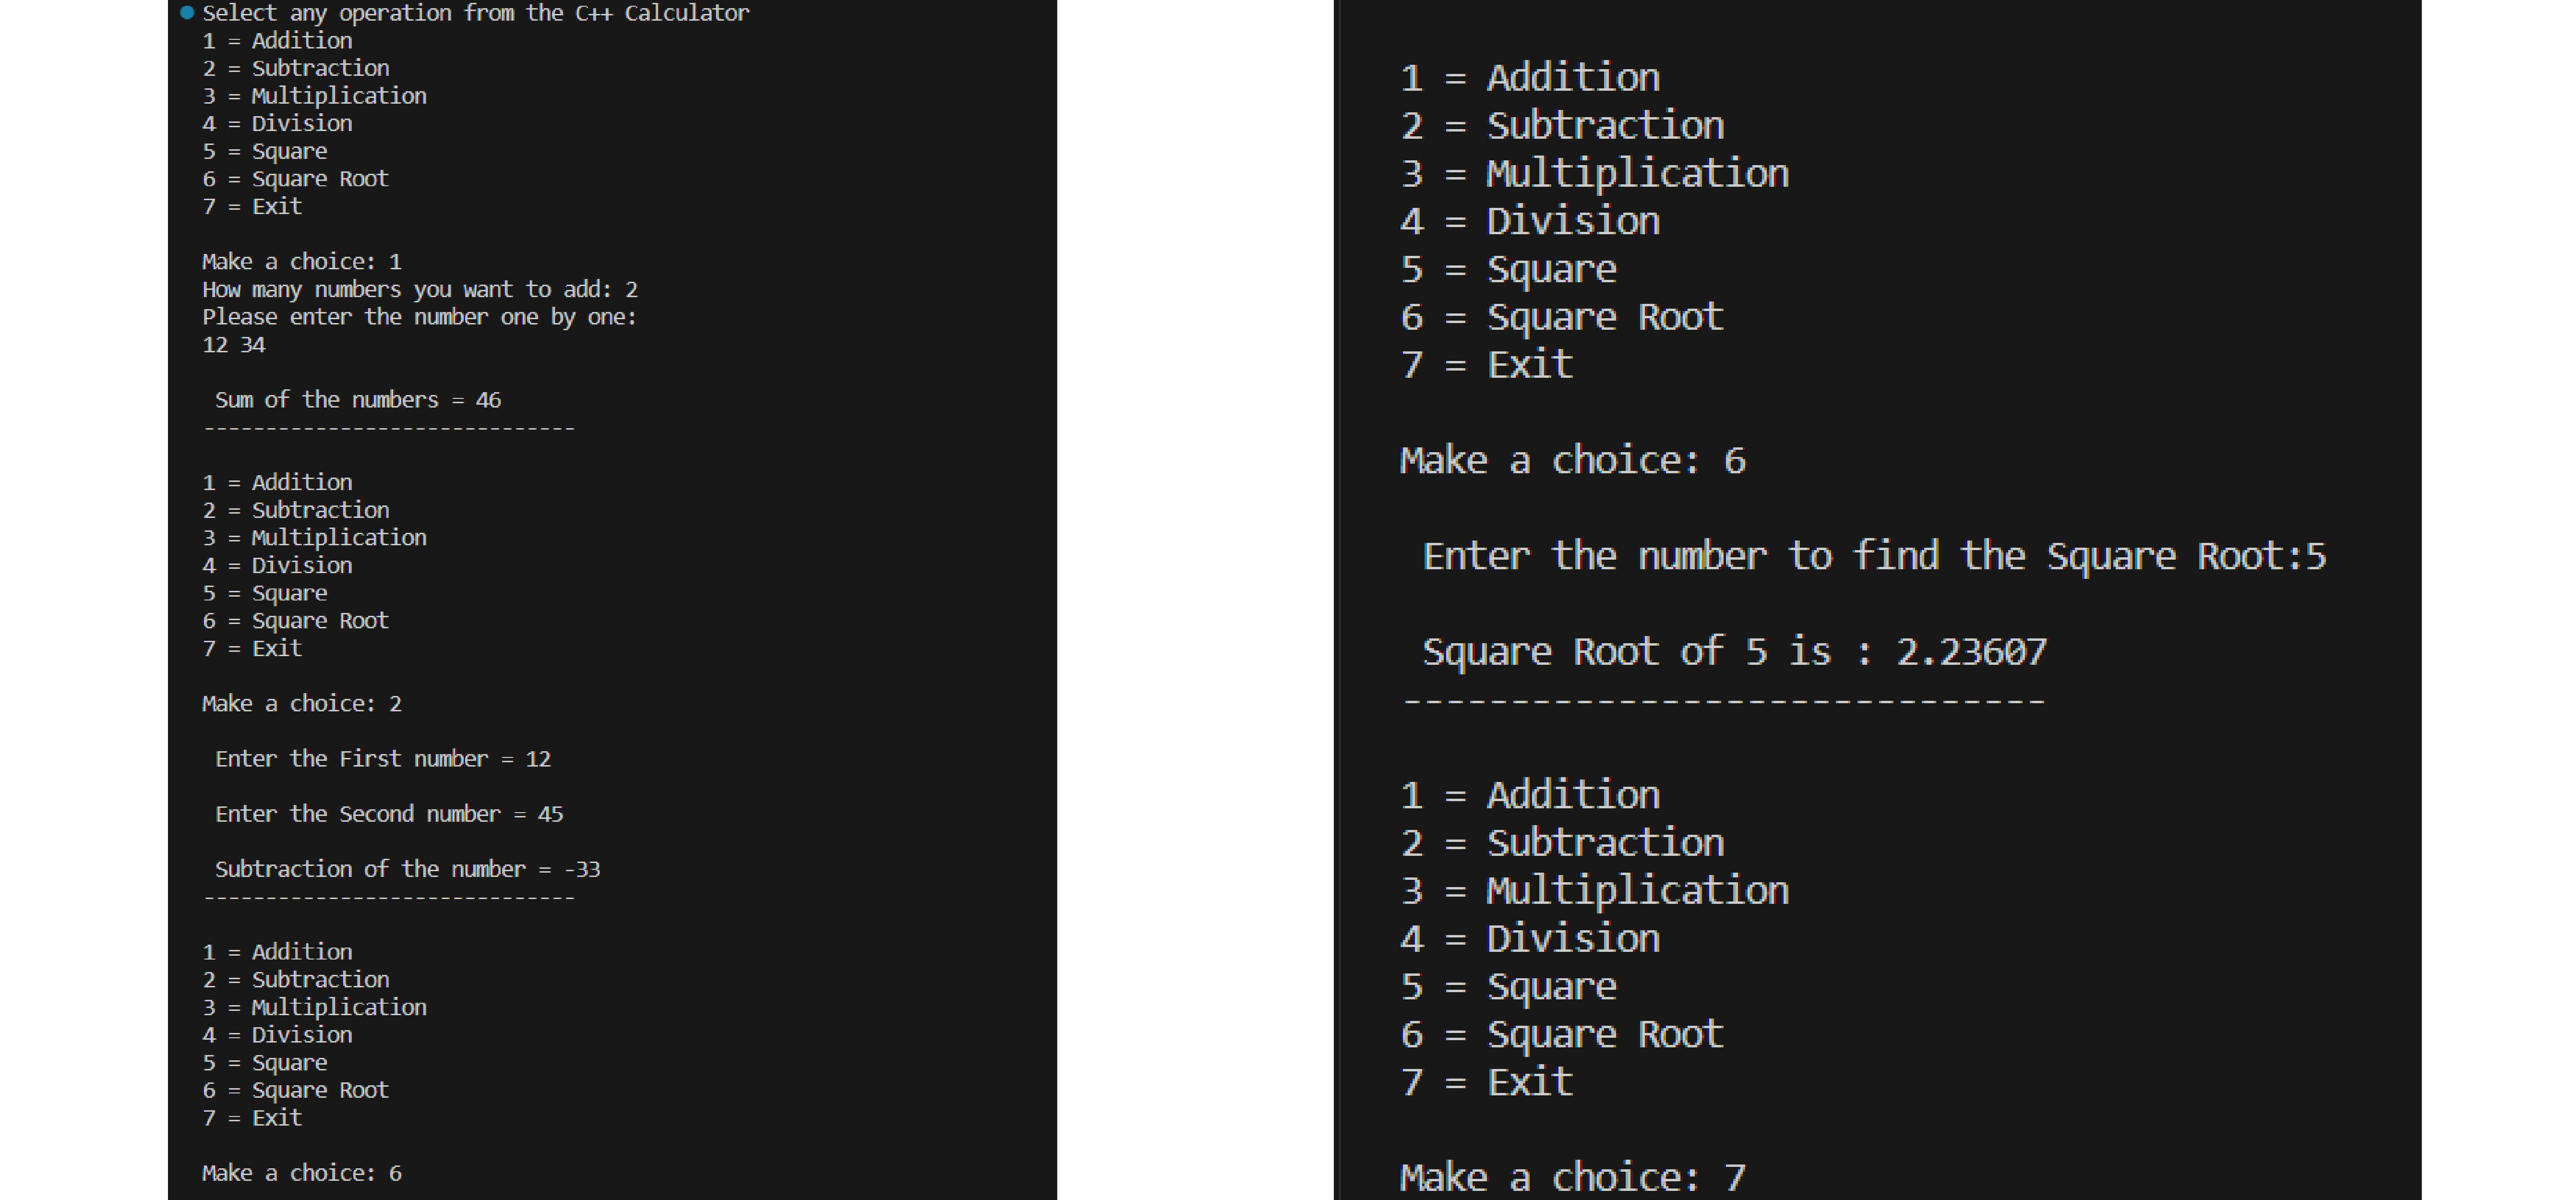The image size is (2576, 1200).
Task: Click 'Please enter the number one by one:' text
Action: (x=419, y=317)
